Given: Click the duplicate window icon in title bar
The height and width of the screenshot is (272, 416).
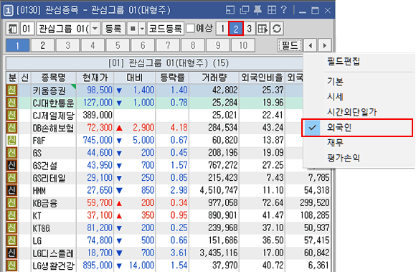Looking at the screenshot, I should pos(244,10).
